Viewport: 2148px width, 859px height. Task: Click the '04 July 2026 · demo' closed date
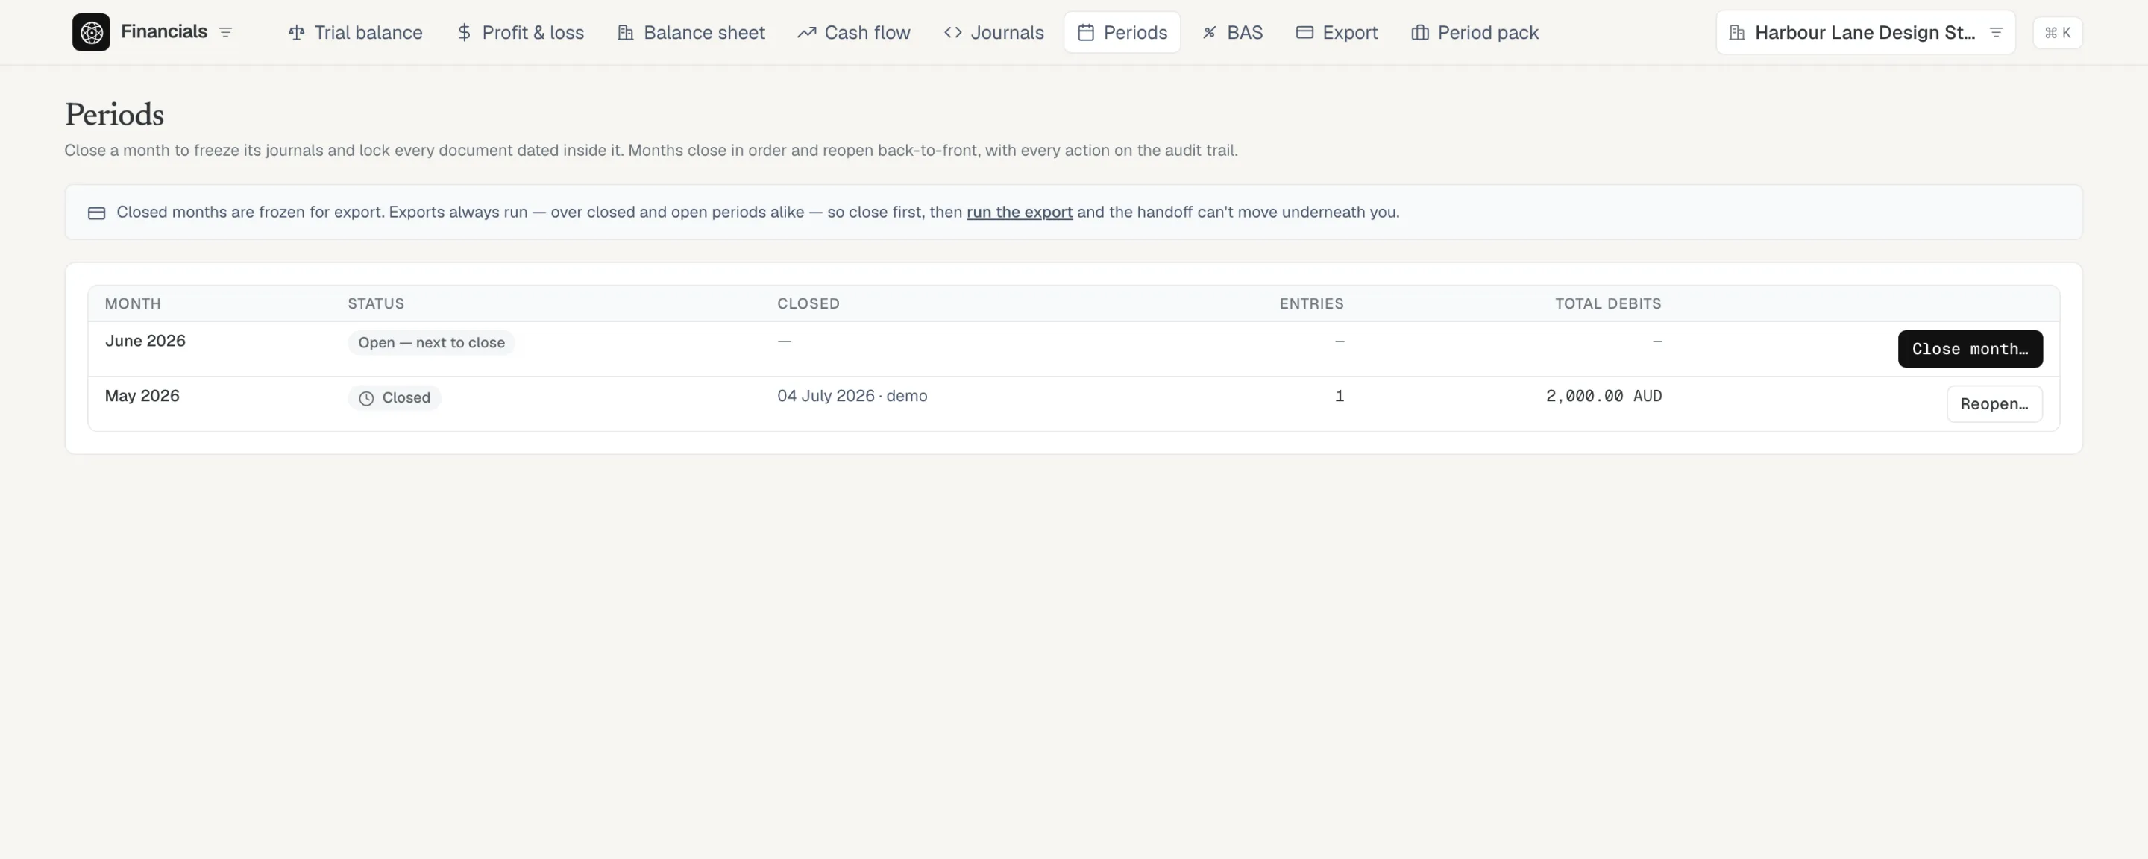[x=852, y=395]
